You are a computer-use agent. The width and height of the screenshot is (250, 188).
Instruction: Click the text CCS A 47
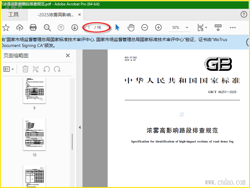coord(130,60)
